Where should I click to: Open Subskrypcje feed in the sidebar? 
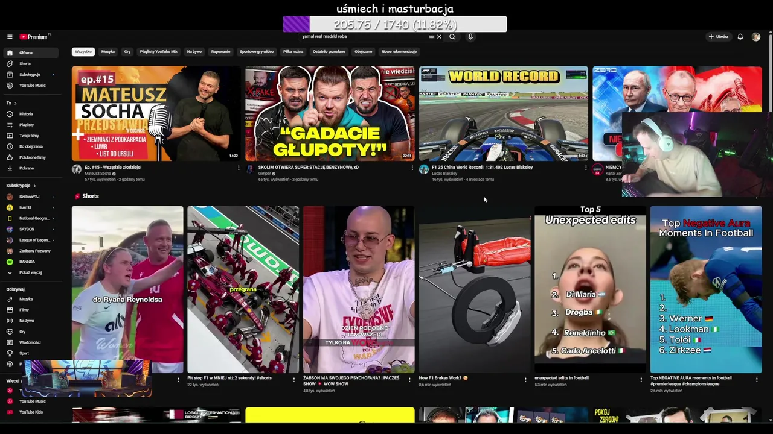coord(30,75)
